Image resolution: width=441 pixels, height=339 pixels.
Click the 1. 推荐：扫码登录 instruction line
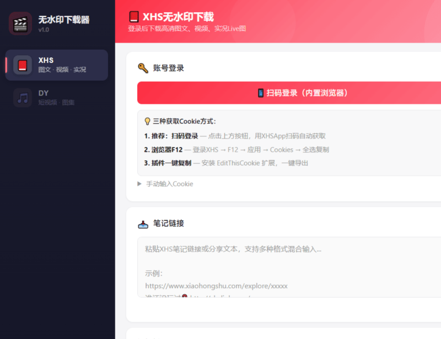tap(235, 136)
